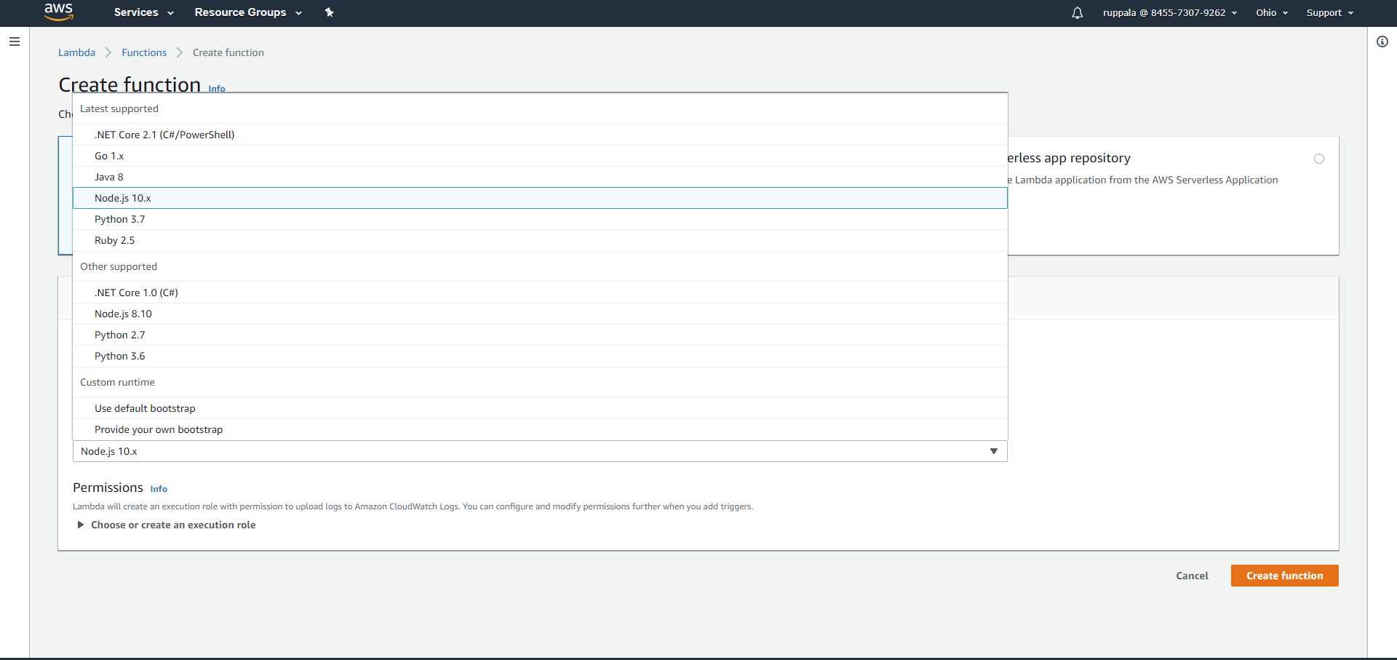
Task: Click the AWS home logo
Action: (x=58, y=12)
